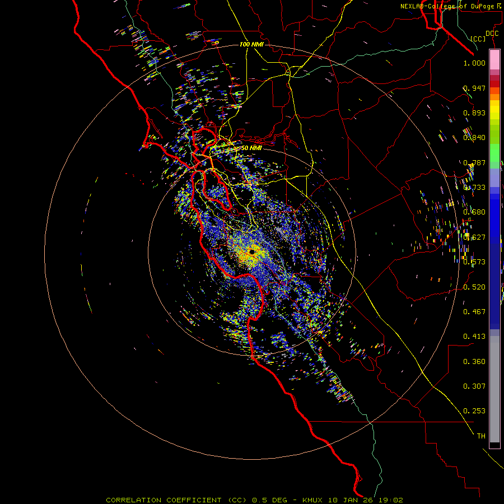
Task: Select the 1.000 legend value
Action: point(474,63)
